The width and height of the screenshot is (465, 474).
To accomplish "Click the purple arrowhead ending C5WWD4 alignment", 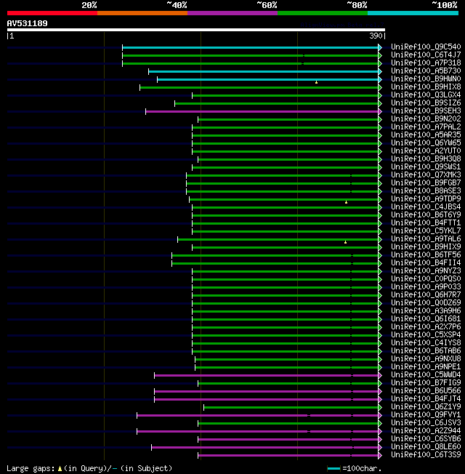I will (x=380, y=375).
